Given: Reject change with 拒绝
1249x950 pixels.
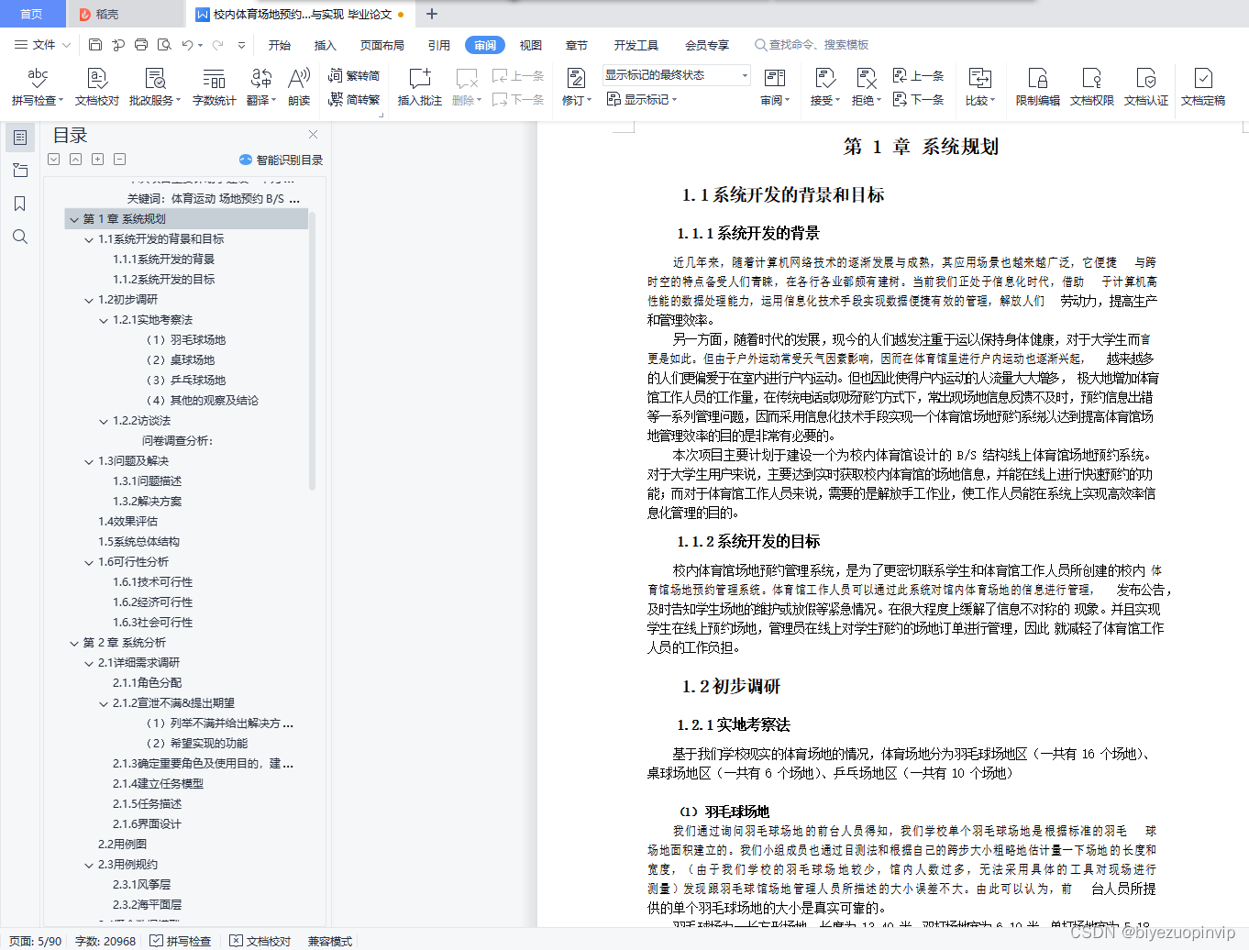Looking at the screenshot, I should click(867, 87).
